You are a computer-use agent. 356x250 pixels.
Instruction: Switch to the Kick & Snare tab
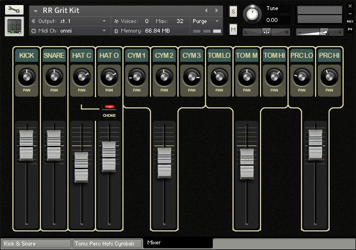(x=36, y=244)
